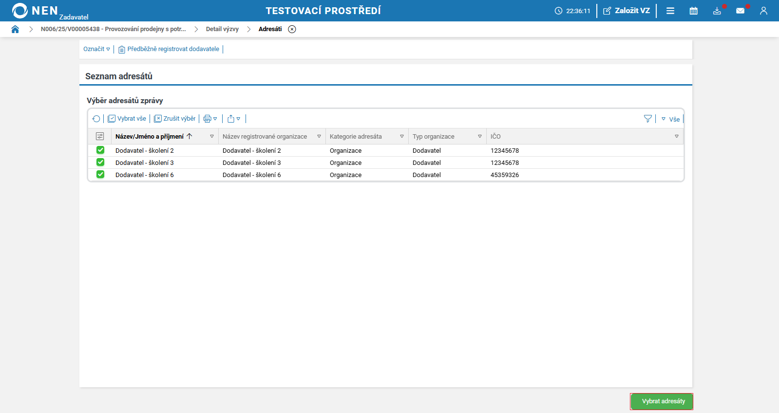Click the downloads icon in header

coord(717,11)
